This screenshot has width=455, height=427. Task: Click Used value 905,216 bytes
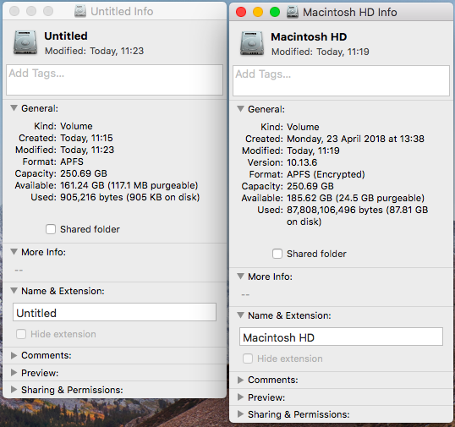tap(129, 197)
